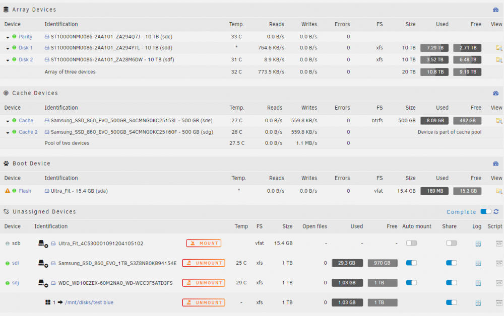Click the Complete label text
This screenshot has width=504, height=316.
[461, 212]
